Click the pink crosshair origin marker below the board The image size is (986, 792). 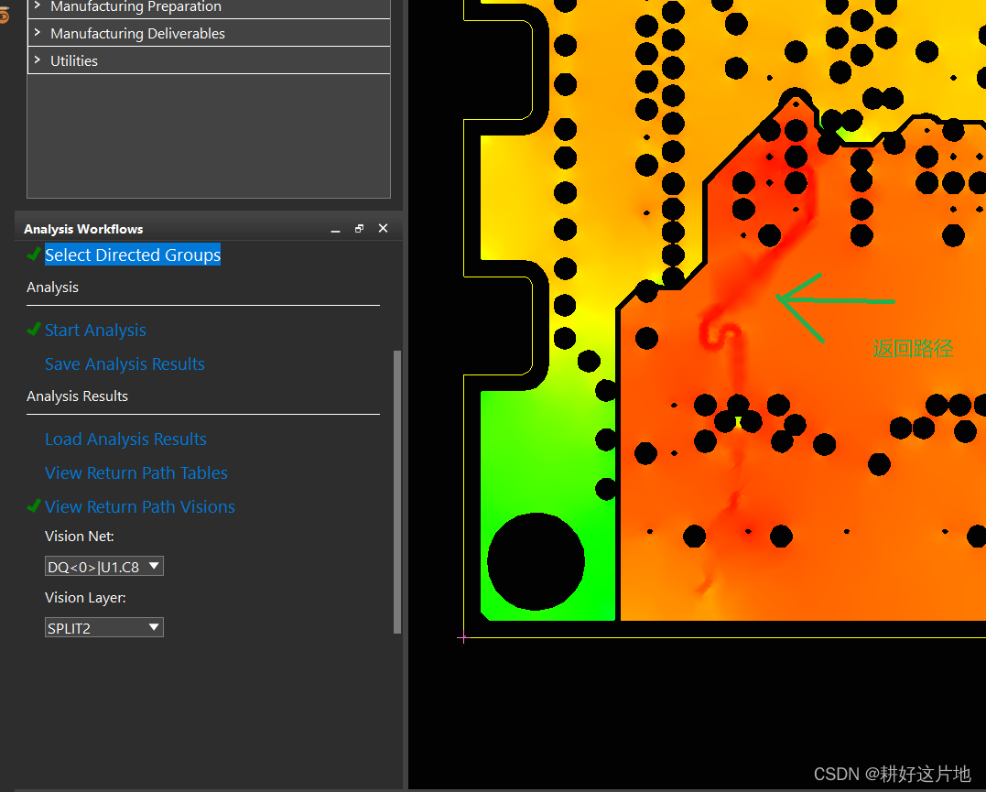pos(464,638)
